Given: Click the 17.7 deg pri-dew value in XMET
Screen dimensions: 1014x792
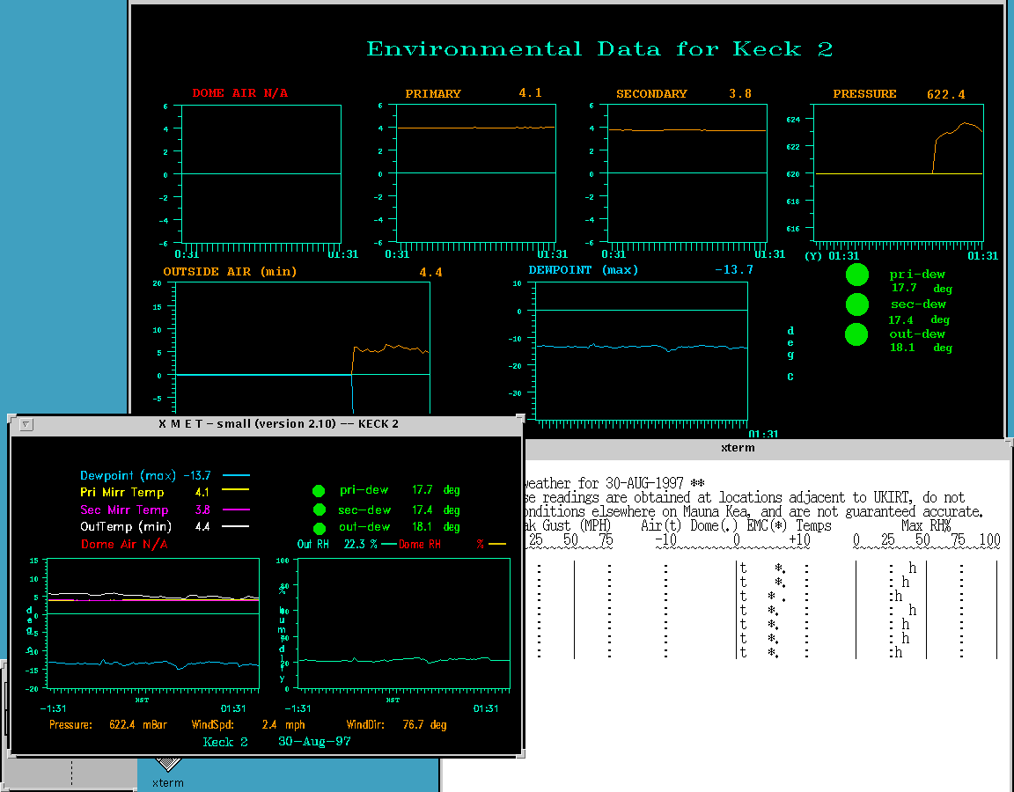Looking at the screenshot, I should (x=436, y=490).
